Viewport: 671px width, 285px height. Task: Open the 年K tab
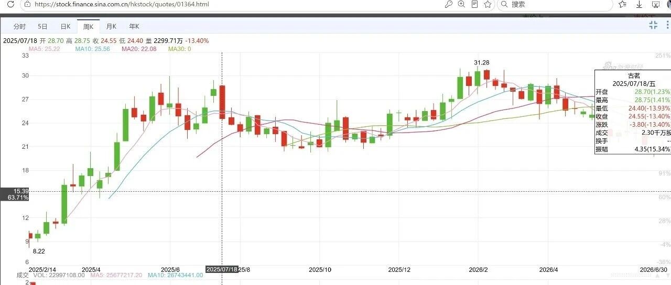tap(134, 26)
